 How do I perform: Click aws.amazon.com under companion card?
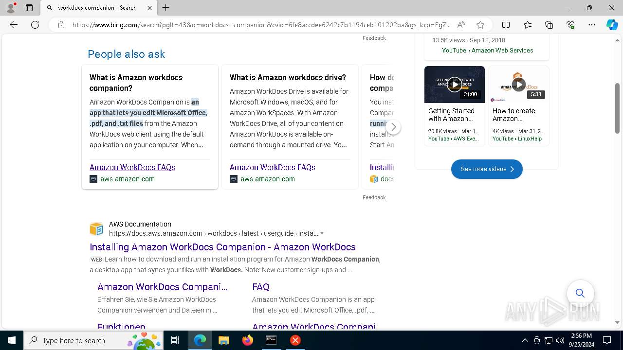tap(128, 179)
